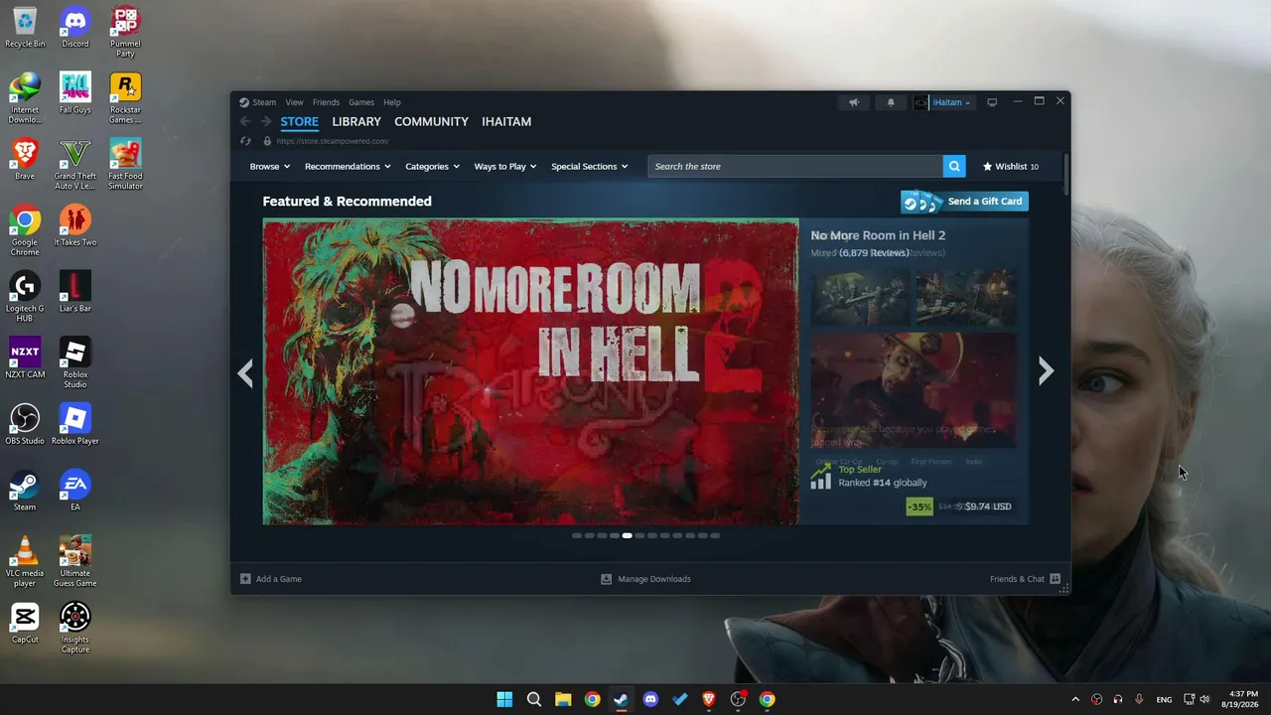Screen dimensions: 1271x715
Task: Expand the Browse store dropdown
Action: 270,167
